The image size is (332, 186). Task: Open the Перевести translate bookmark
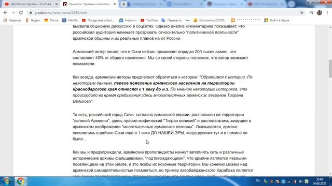pyautogui.click(x=172, y=20)
